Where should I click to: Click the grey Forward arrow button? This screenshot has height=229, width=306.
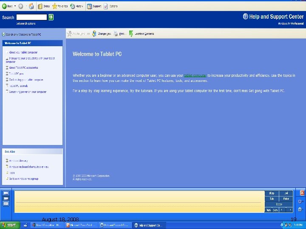point(21,6)
